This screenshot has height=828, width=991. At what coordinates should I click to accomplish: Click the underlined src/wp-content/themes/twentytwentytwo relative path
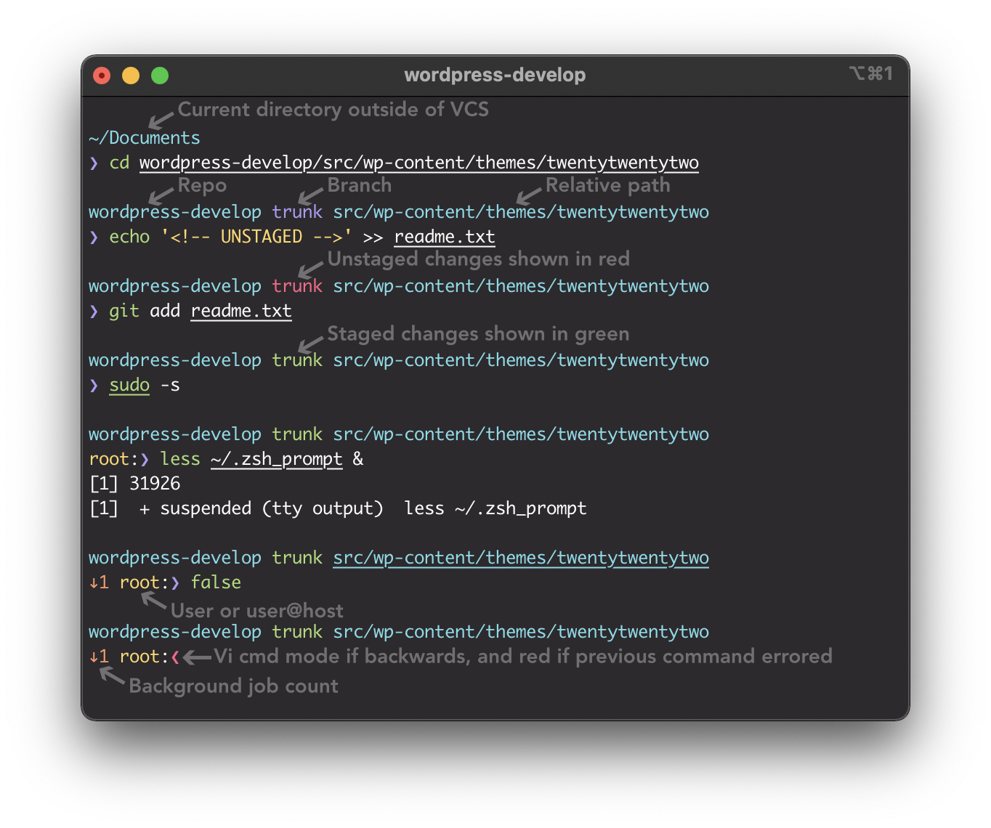[x=521, y=558]
